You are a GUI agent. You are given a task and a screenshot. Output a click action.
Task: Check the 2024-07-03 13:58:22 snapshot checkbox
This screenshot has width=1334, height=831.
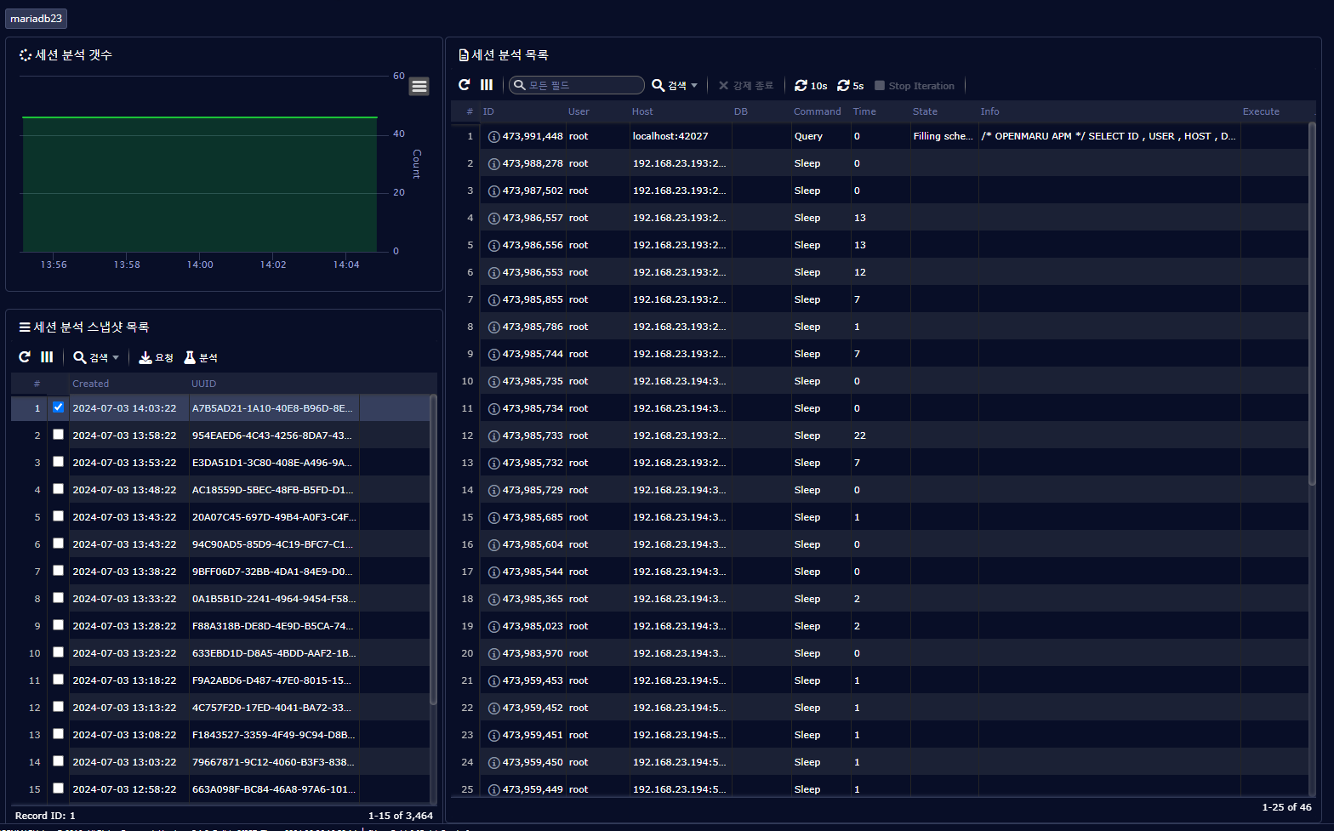click(x=58, y=435)
